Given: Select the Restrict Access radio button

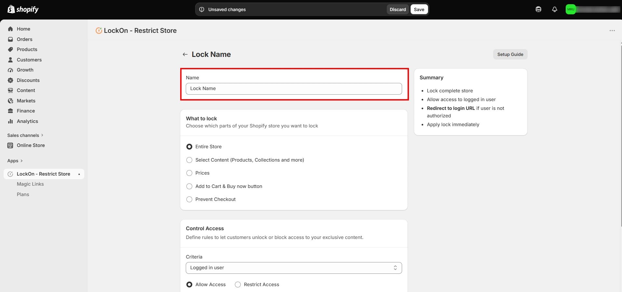Looking at the screenshot, I should point(238,285).
